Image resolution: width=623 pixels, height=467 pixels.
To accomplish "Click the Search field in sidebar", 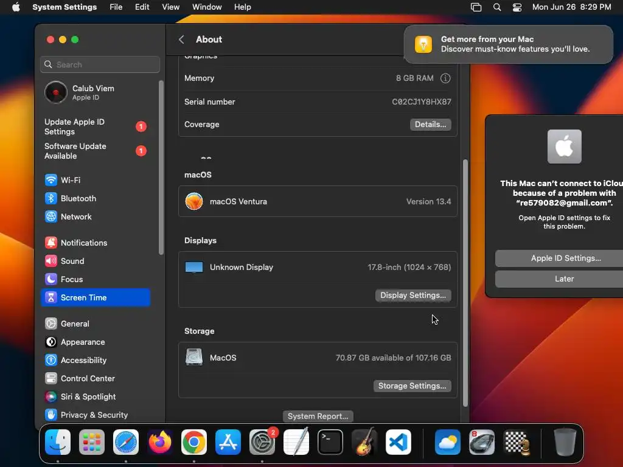I will tap(100, 64).
